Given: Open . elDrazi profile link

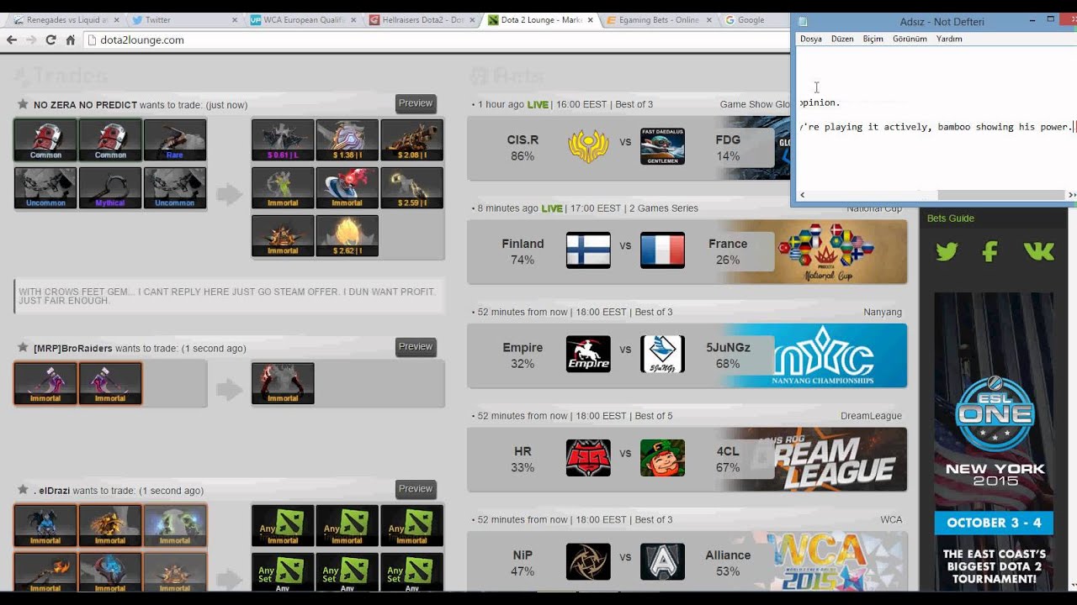Looking at the screenshot, I should point(52,491).
